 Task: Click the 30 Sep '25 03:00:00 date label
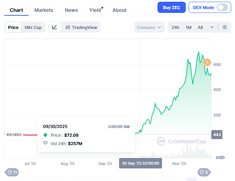140,163
